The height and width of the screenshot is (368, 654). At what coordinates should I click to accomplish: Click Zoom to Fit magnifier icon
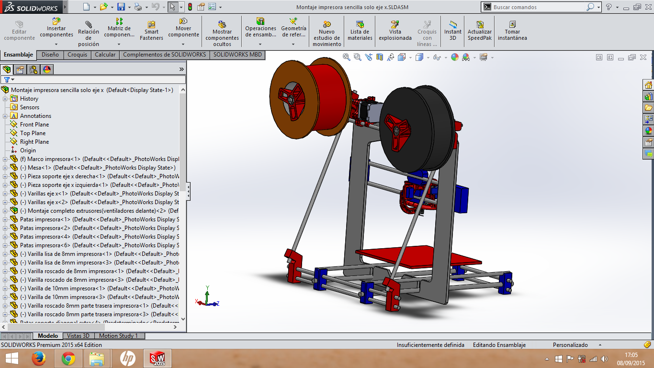pyautogui.click(x=347, y=57)
